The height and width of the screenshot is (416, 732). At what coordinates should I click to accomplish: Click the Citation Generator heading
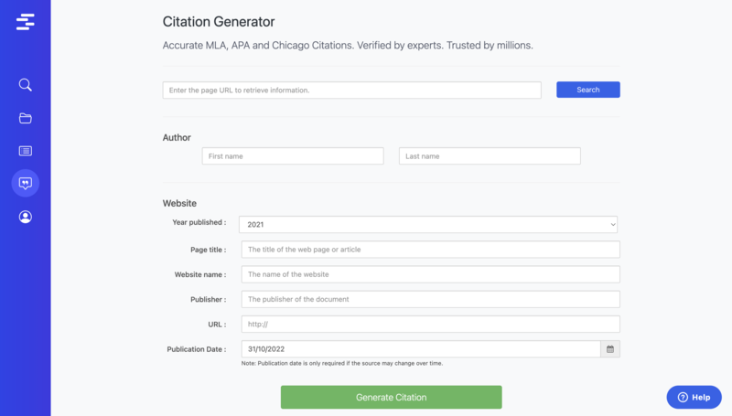(x=219, y=21)
